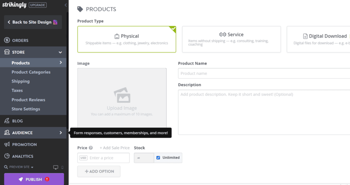350x185 pixels.
Task: Click the Product name input field
Action: [264, 73]
